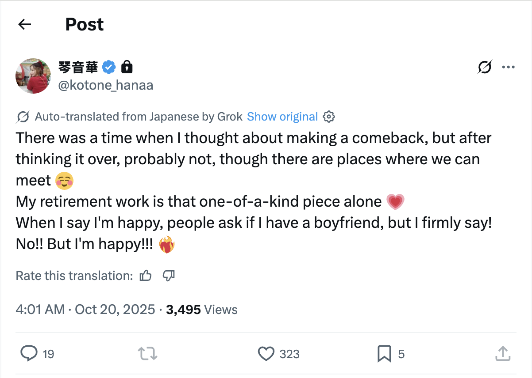Reply to the post via comment icon

(29, 354)
